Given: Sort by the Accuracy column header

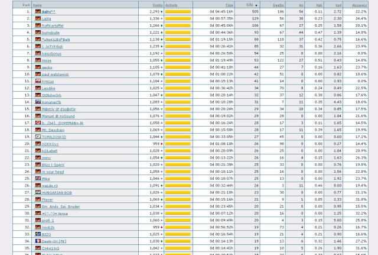Looking at the screenshot, I should point(359,5).
